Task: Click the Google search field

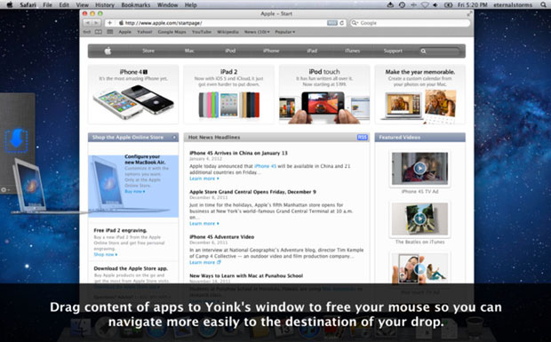Action: (410, 23)
